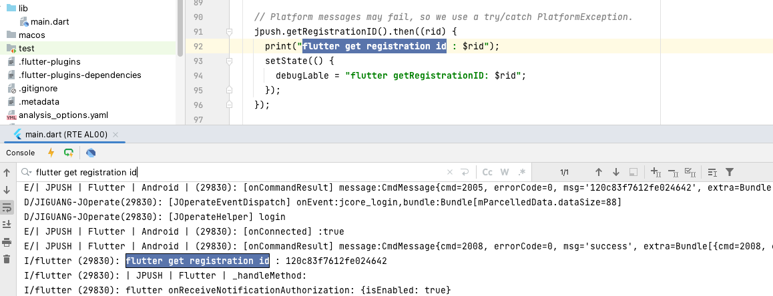Click the Flutter Hot Reload lightning icon
The width and height of the screenshot is (773, 296).
tap(51, 153)
